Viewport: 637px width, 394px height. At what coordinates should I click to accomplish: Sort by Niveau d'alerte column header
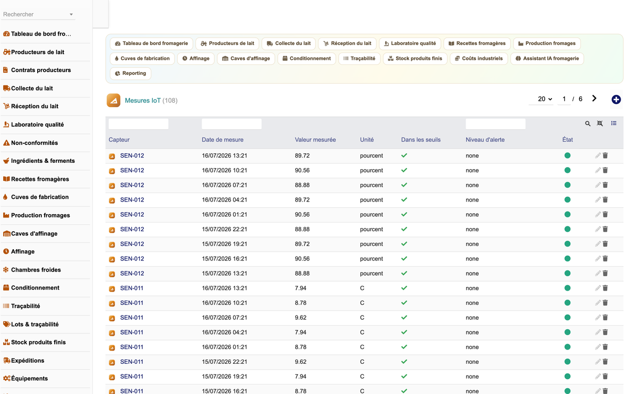pyautogui.click(x=485, y=140)
